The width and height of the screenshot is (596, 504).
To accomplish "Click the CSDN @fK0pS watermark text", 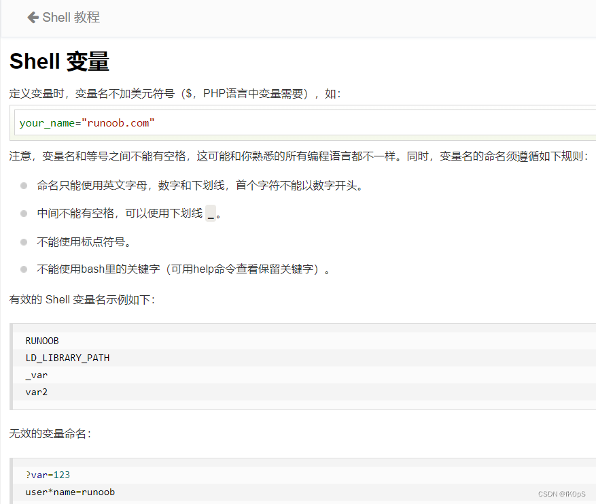I will (563, 494).
